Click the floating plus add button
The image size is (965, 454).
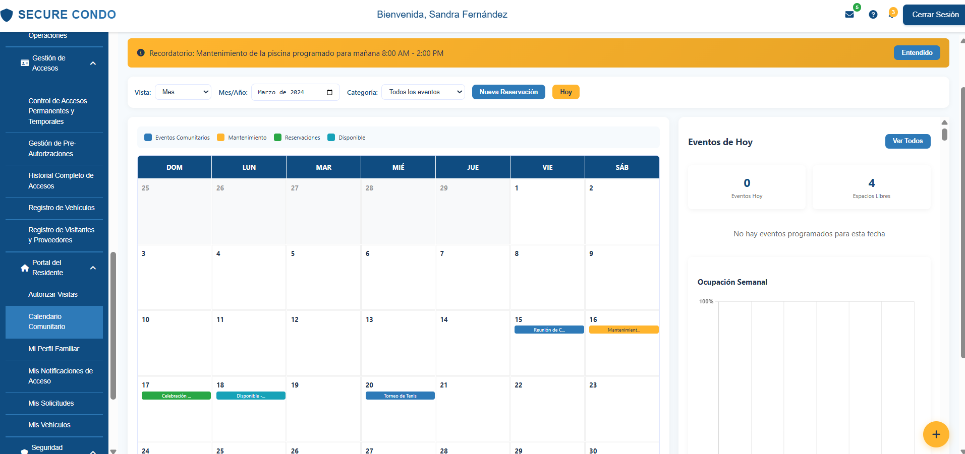tap(936, 434)
